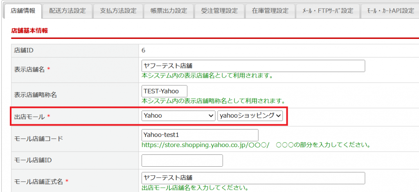Open the 帳票出力設定 tab
The width and height of the screenshot is (419, 192).
pyautogui.click(x=169, y=11)
